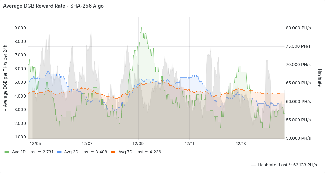Image resolution: width=325 pixels, height=173 pixels.
Task: Toggle the Avg 1D series label in legend
Action: tap(19, 152)
